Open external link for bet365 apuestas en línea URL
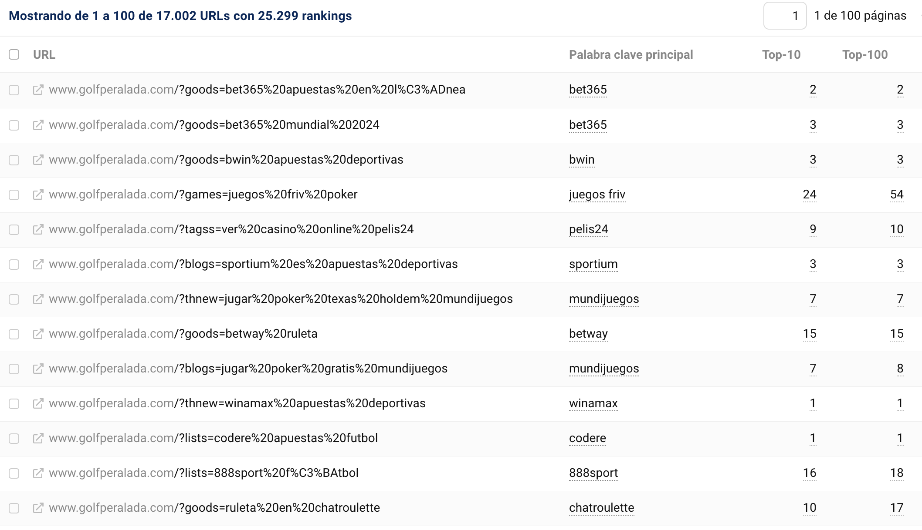Screen dimensions: 922x530 (38, 90)
